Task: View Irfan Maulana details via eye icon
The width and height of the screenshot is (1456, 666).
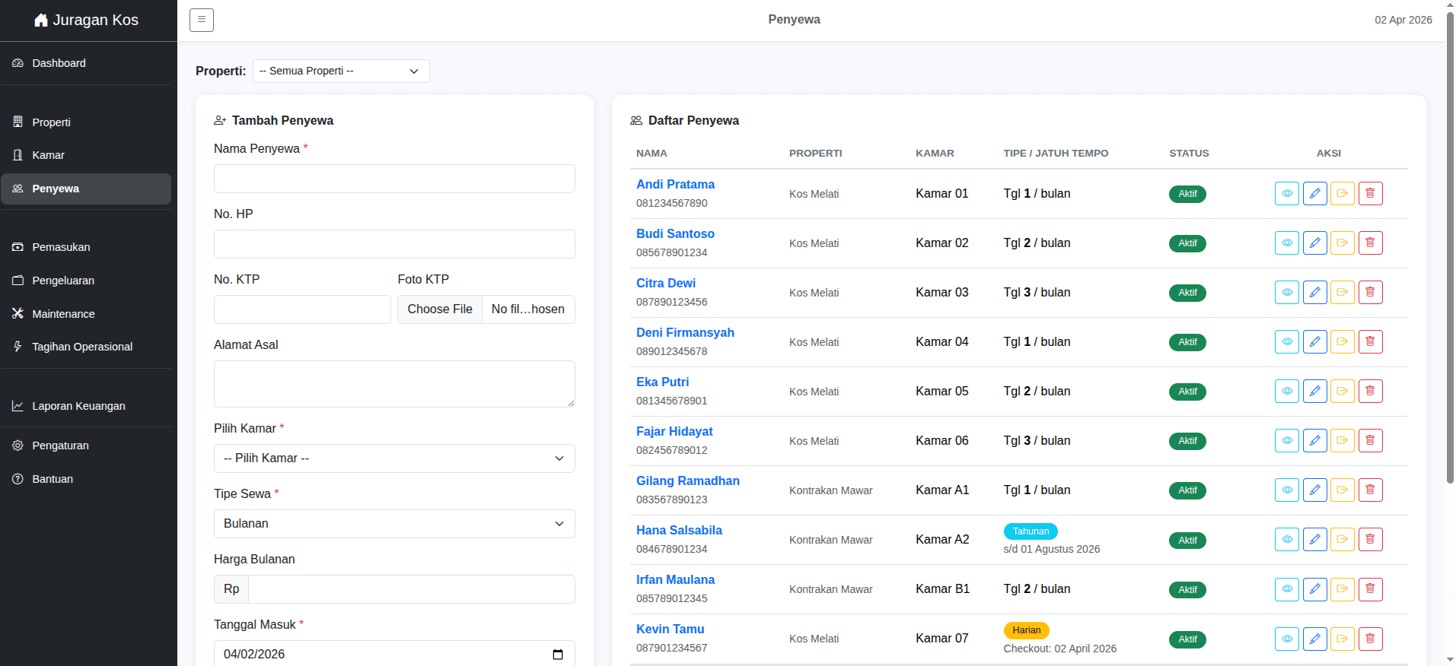Action: 1287,589
